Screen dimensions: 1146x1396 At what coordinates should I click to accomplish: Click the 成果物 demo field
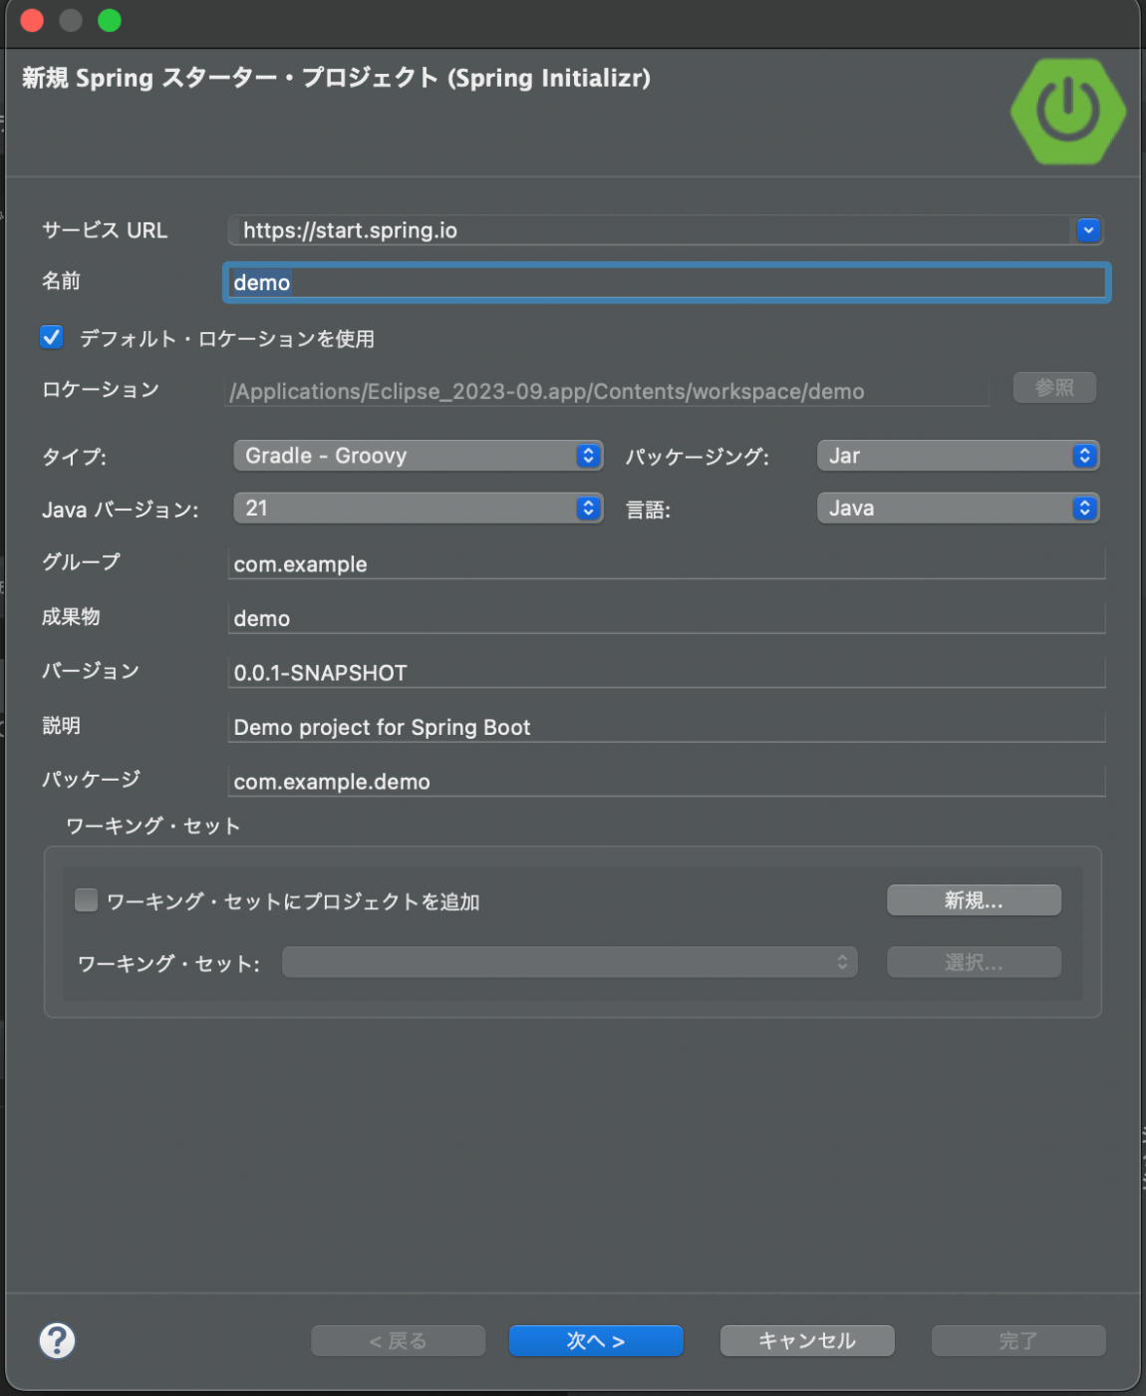click(667, 618)
